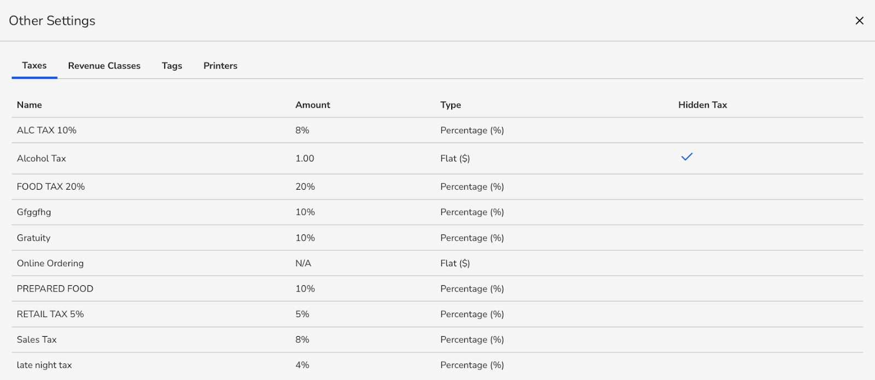Switch to the Revenue Classes tab
The height and width of the screenshot is (380, 875).
[x=104, y=66]
